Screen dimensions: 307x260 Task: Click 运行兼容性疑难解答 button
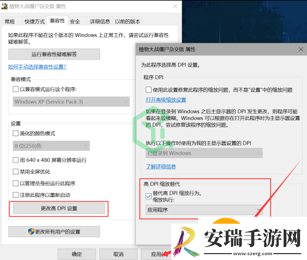point(54,54)
